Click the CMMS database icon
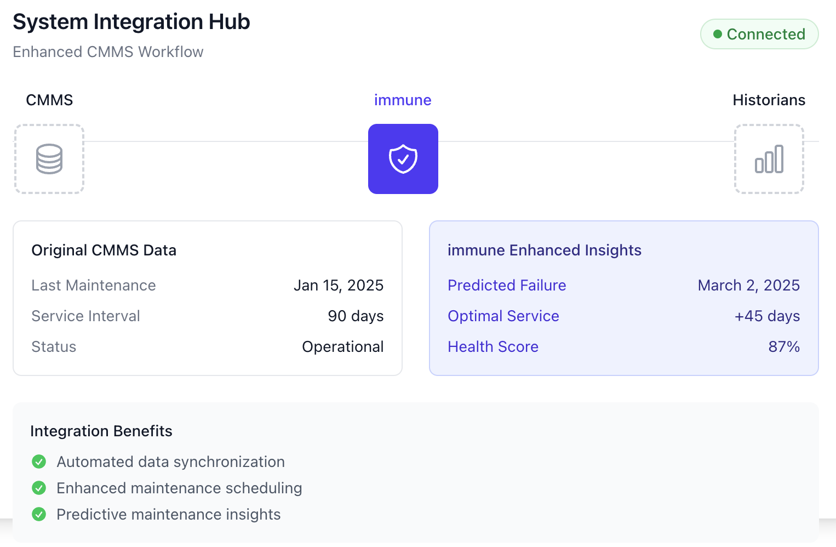Image resolution: width=836 pixels, height=547 pixels. tap(49, 159)
